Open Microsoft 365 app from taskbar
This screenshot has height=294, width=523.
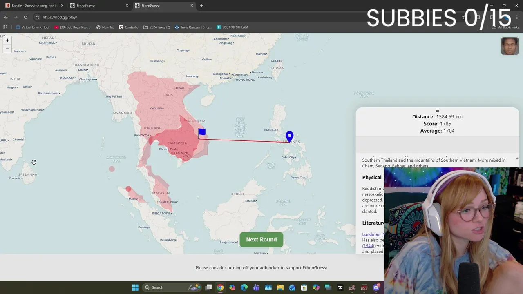click(x=316, y=287)
